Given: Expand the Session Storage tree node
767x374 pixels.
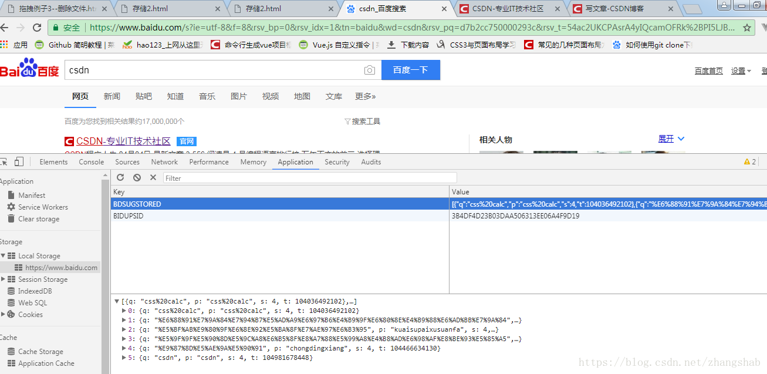Looking at the screenshot, I should click(x=3, y=279).
